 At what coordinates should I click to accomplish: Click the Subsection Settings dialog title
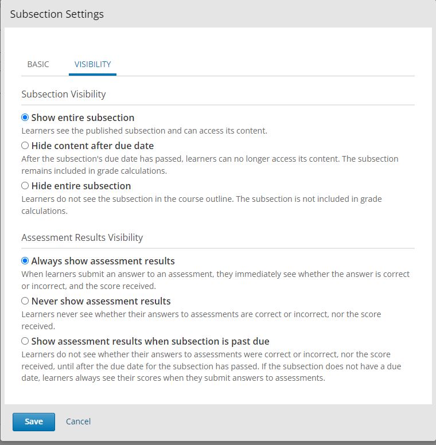coord(57,14)
